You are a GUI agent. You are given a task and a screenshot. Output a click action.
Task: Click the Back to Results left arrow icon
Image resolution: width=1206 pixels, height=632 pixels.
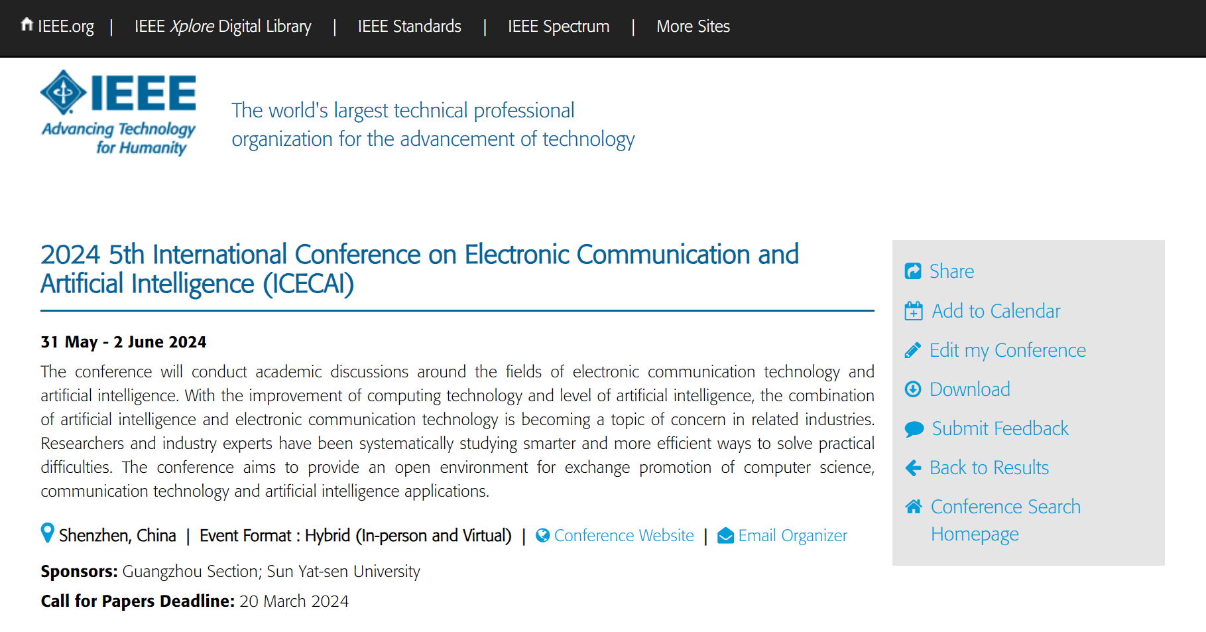[x=913, y=468]
